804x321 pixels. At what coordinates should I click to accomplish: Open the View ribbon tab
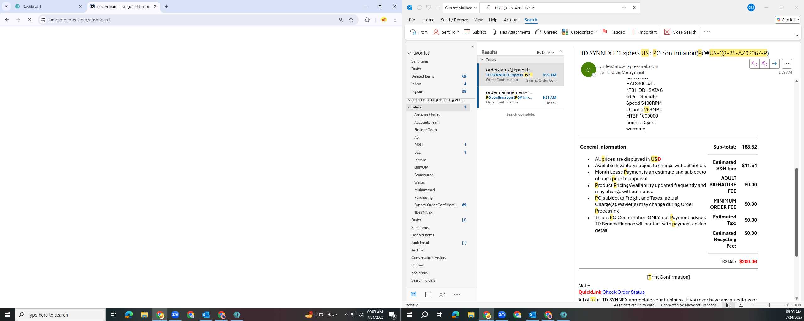coord(478,20)
